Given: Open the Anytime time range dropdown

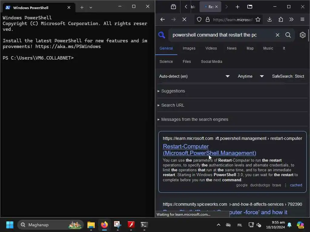Looking at the screenshot, I should [251, 76].
